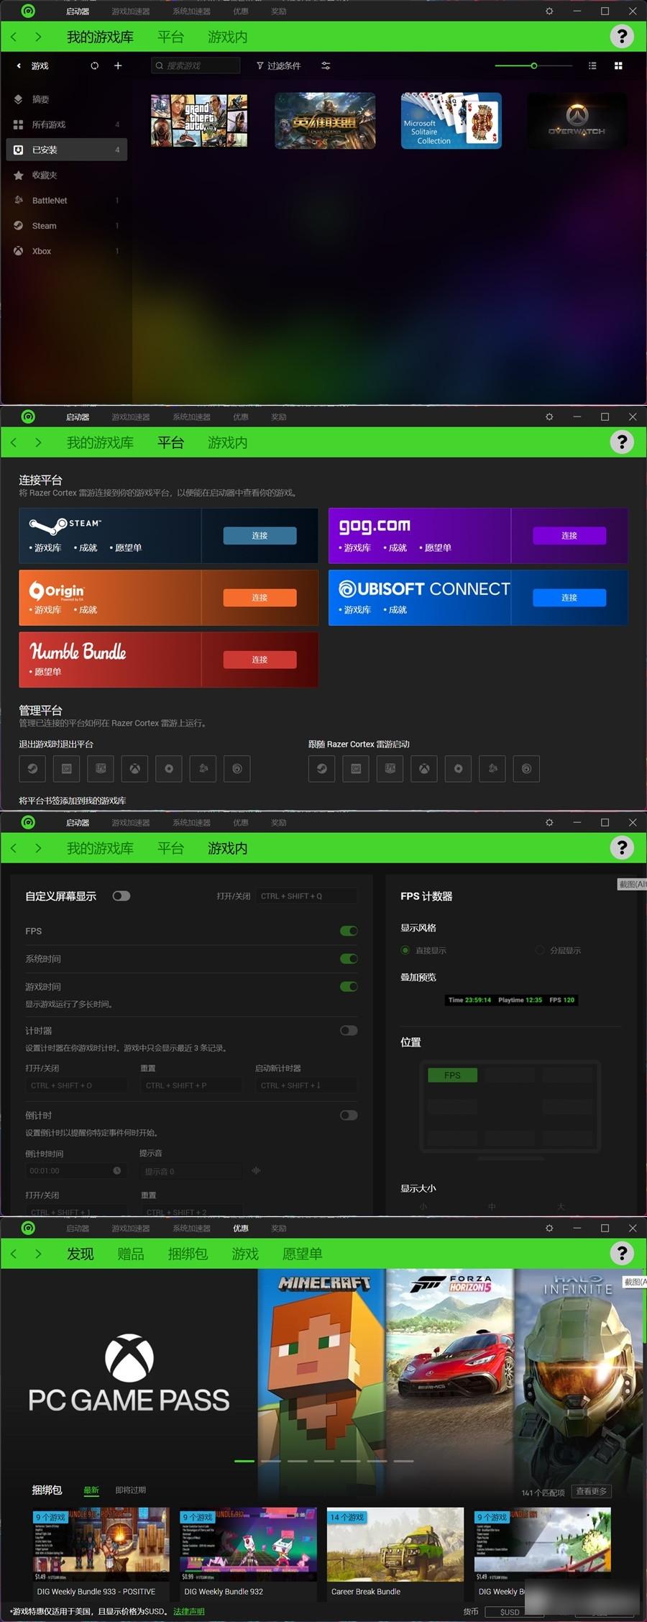Click the help question mark above FPS 计数器

click(x=622, y=847)
